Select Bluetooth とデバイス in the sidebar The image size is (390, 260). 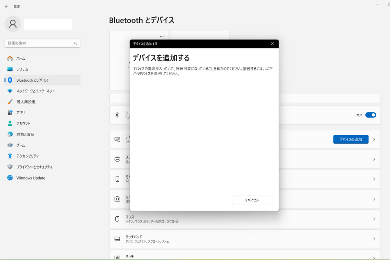(x=42, y=80)
